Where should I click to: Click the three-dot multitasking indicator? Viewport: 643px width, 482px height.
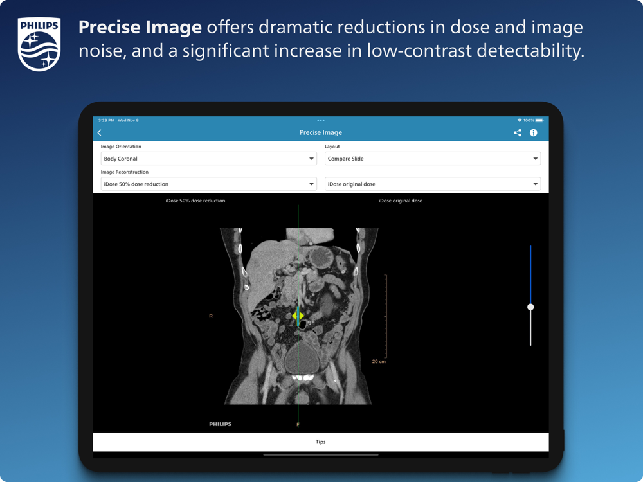coord(321,121)
